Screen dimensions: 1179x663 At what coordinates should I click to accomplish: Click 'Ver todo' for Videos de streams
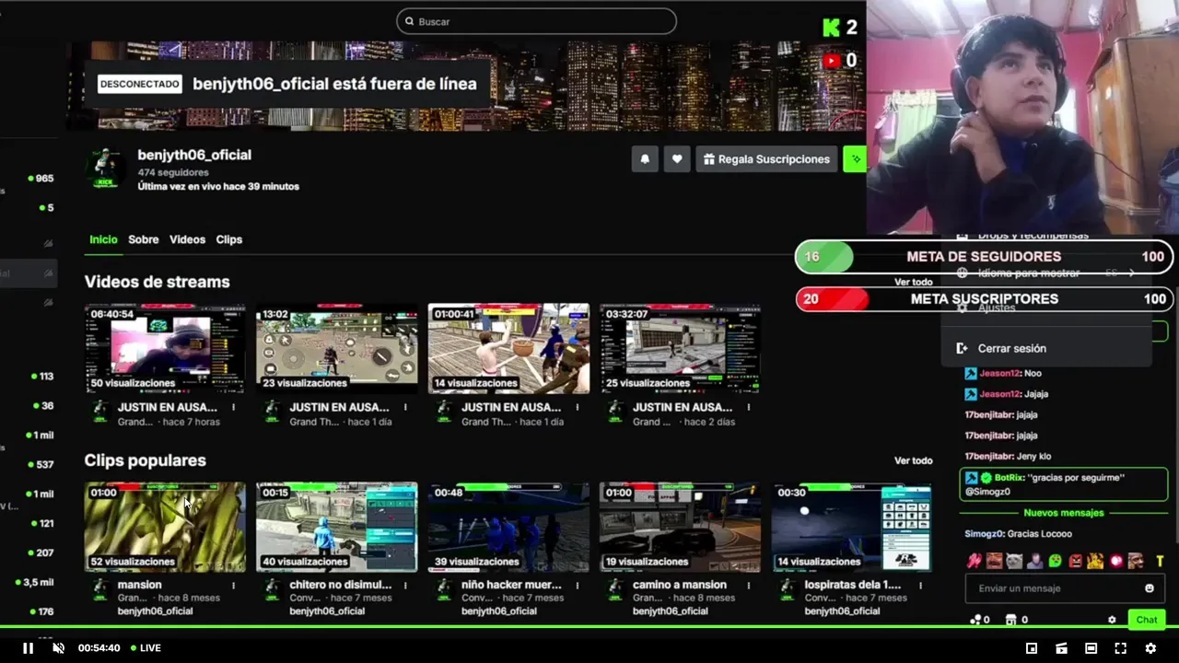(x=913, y=282)
